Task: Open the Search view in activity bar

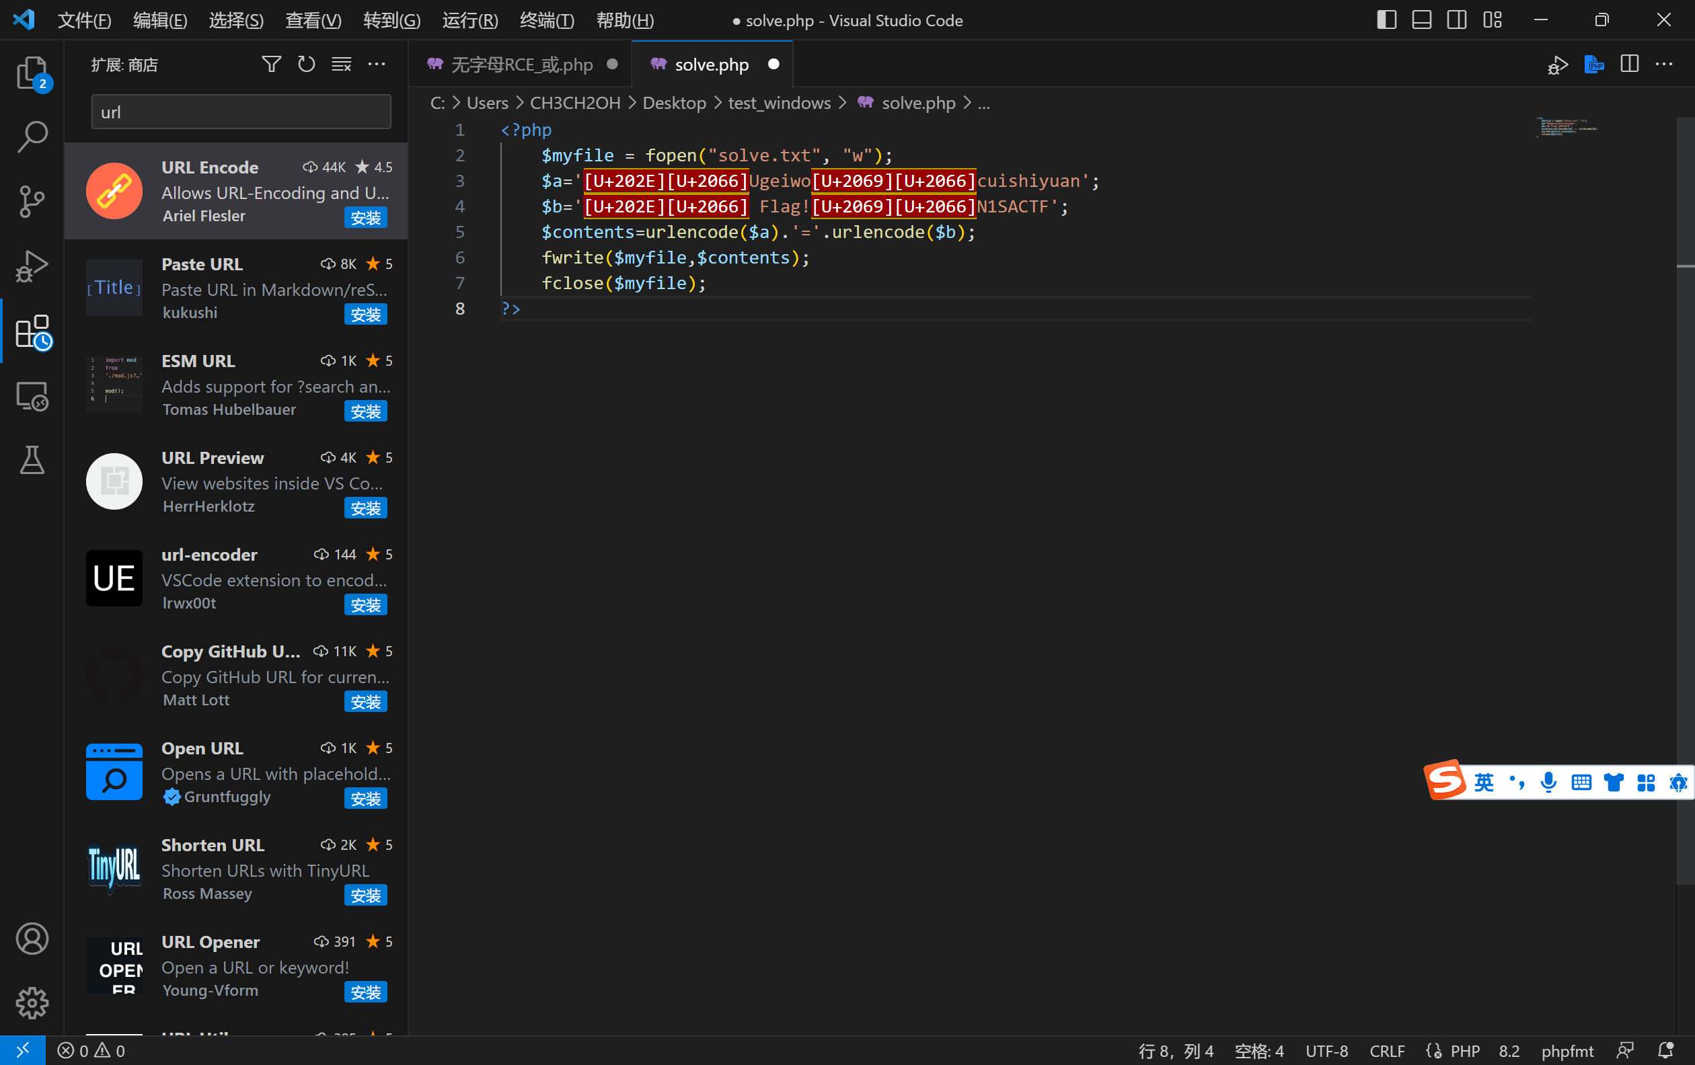Action: 32,137
